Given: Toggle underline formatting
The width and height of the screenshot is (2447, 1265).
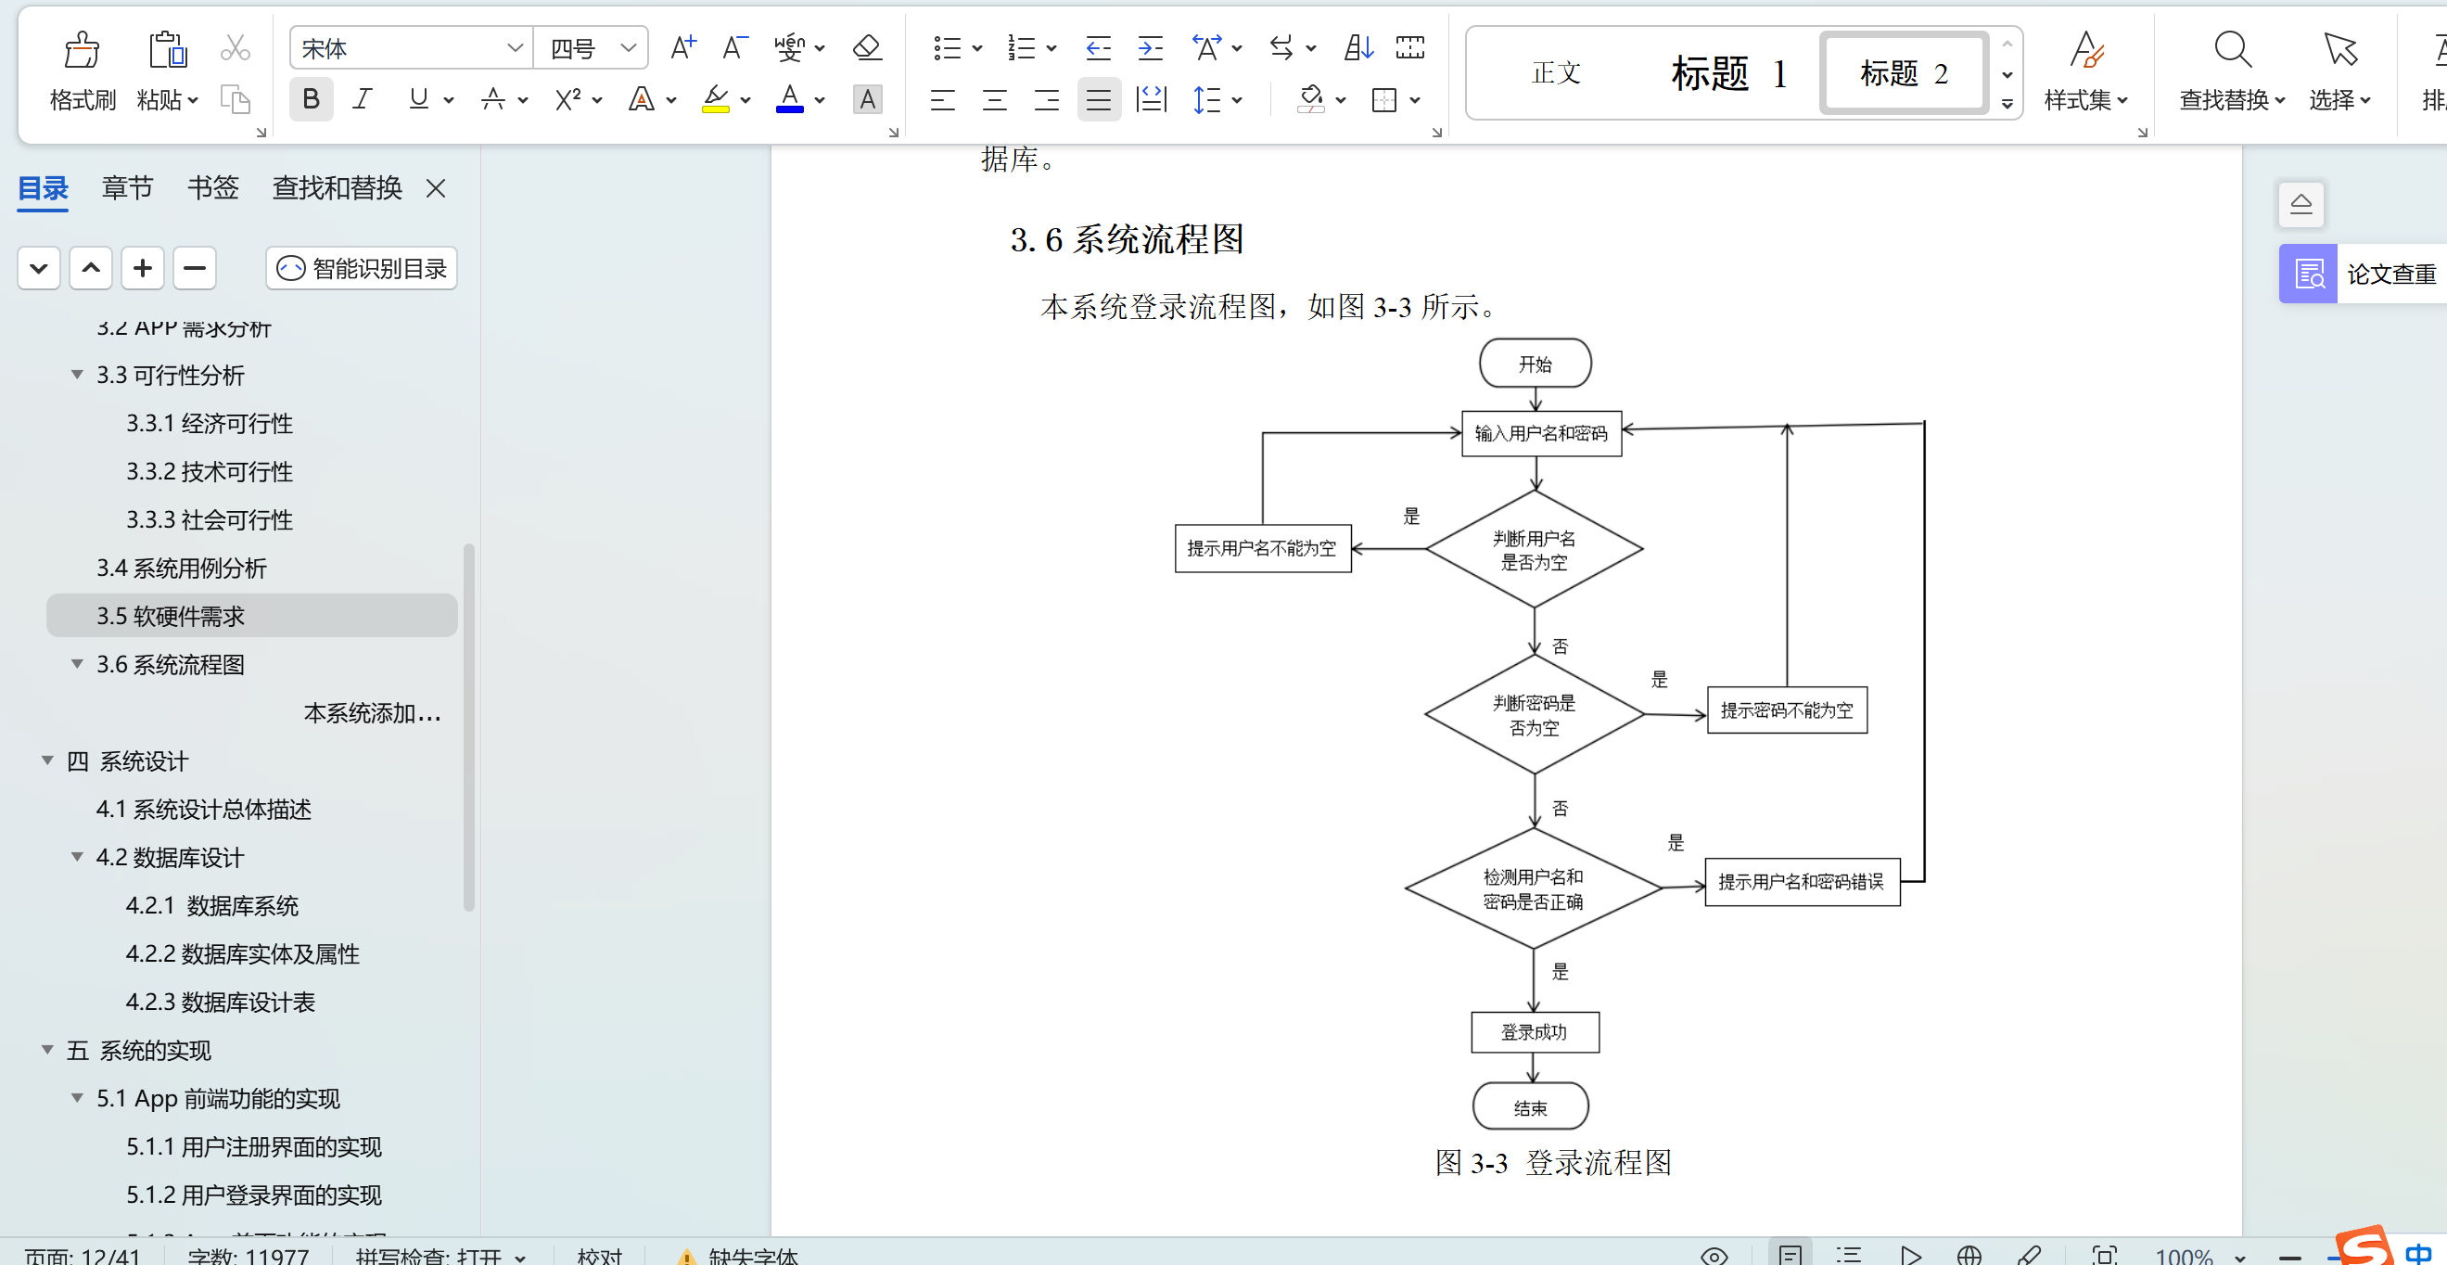Looking at the screenshot, I should [418, 99].
